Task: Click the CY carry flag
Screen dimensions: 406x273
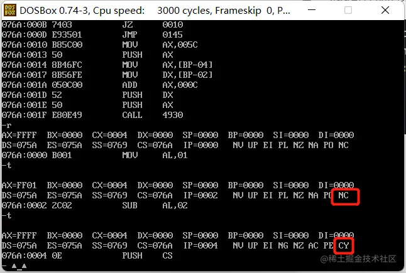Action: 344,245
